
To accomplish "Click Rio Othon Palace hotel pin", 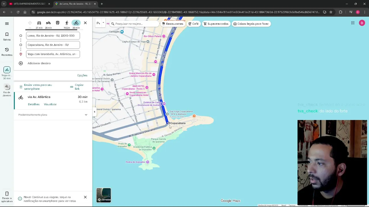I will [164, 36].
